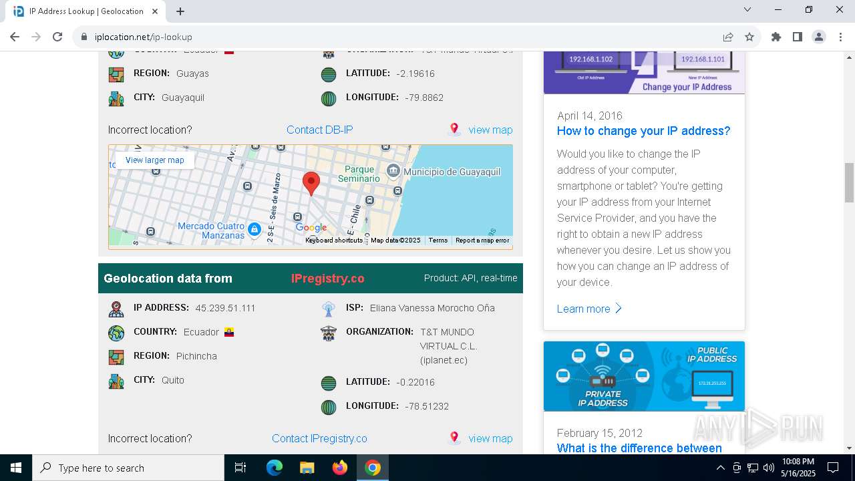The height and width of the screenshot is (481, 855).
Task: Open the Public vs Private IP address image
Action: coord(644,376)
